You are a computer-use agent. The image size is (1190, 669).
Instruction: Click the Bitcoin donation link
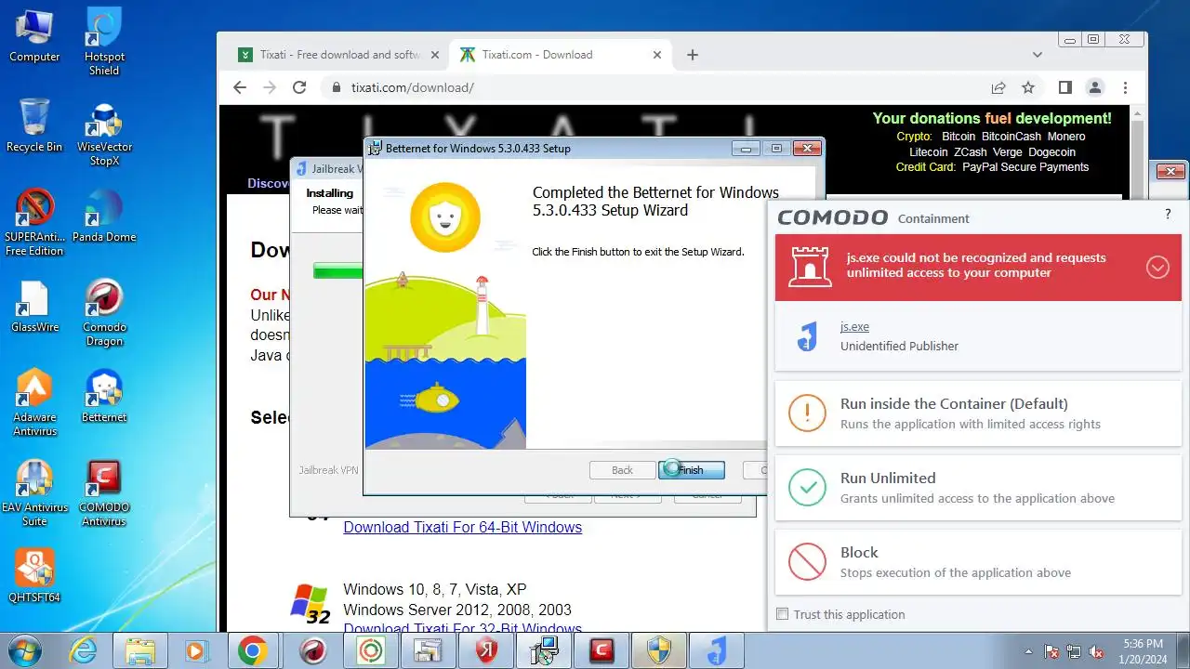(x=959, y=137)
